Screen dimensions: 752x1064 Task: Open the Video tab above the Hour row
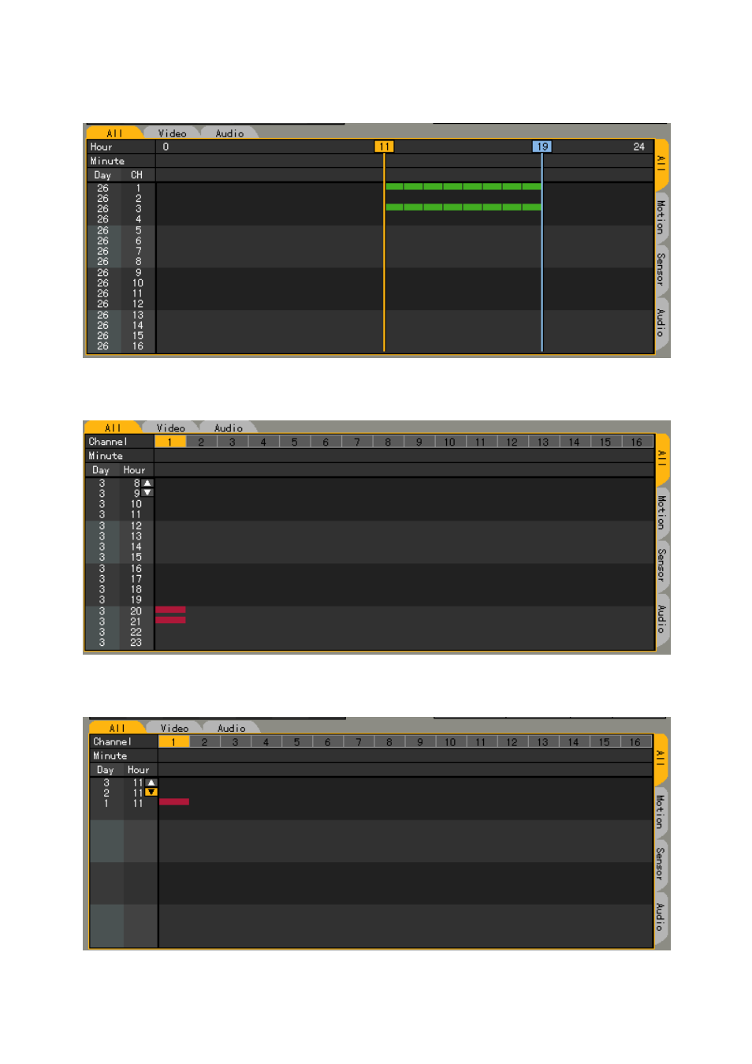point(173,133)
